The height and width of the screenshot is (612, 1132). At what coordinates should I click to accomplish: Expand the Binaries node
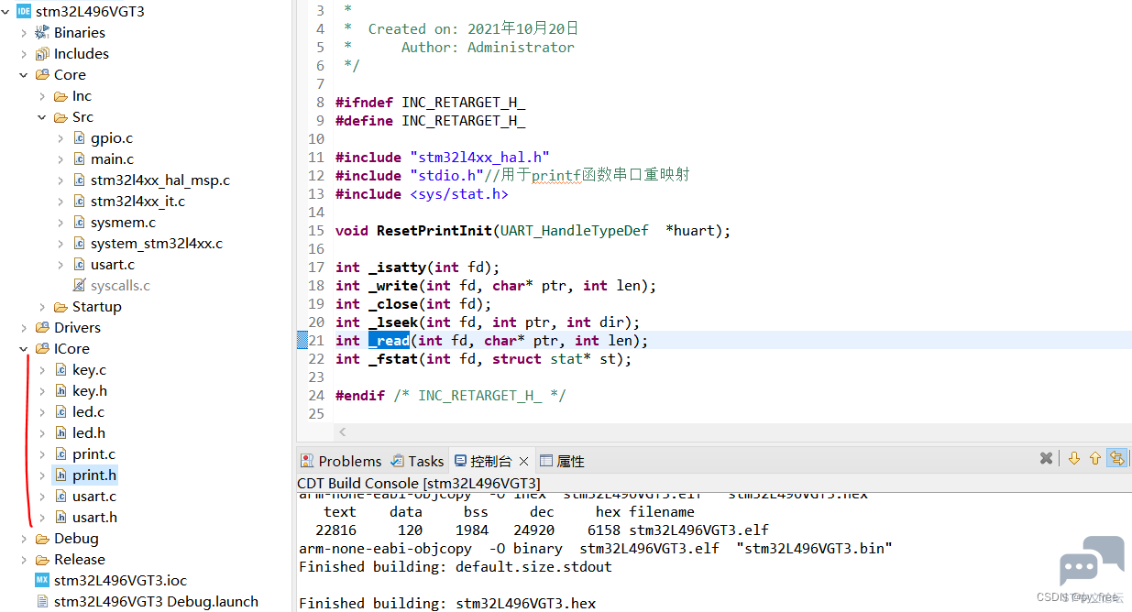point(24,33)
